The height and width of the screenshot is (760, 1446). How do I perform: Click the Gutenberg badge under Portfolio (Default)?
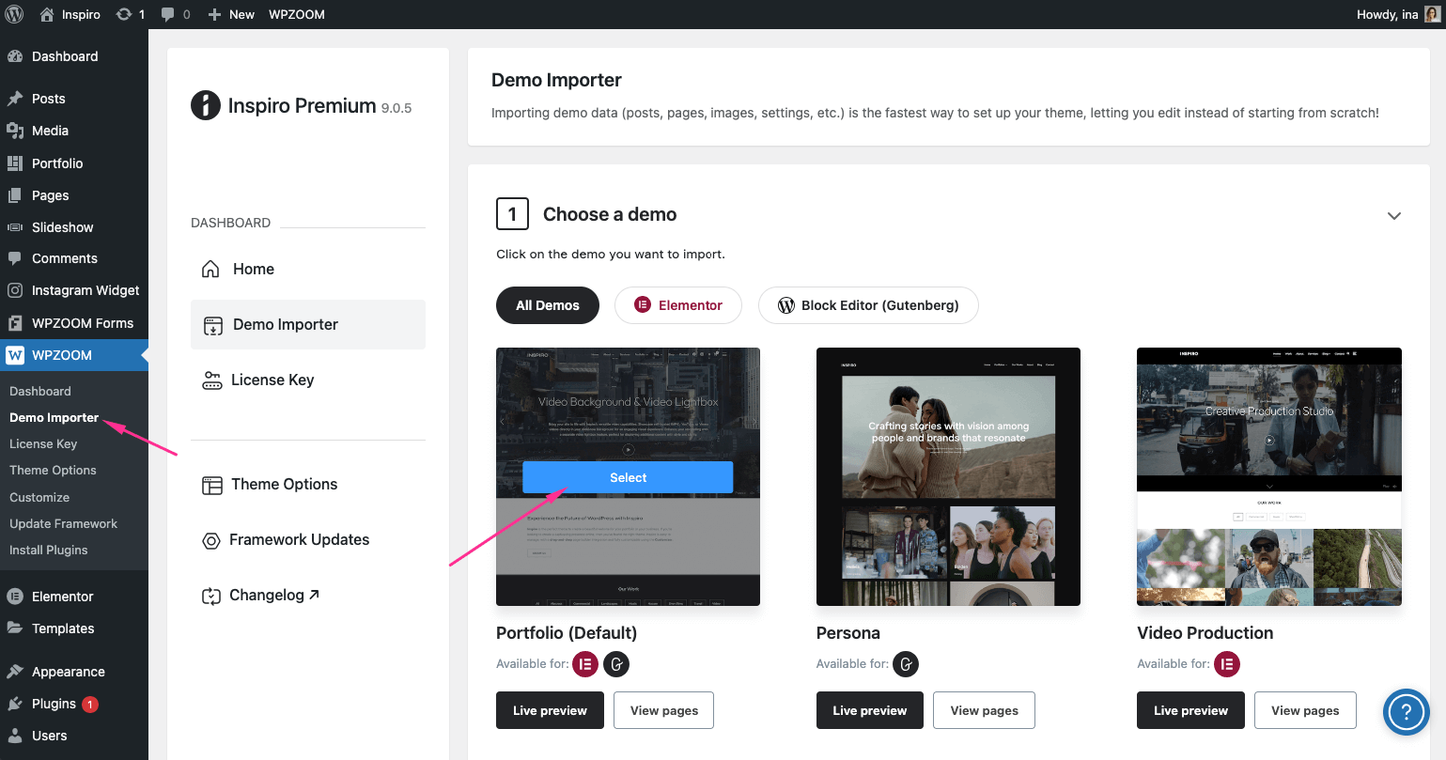point(616,664)
